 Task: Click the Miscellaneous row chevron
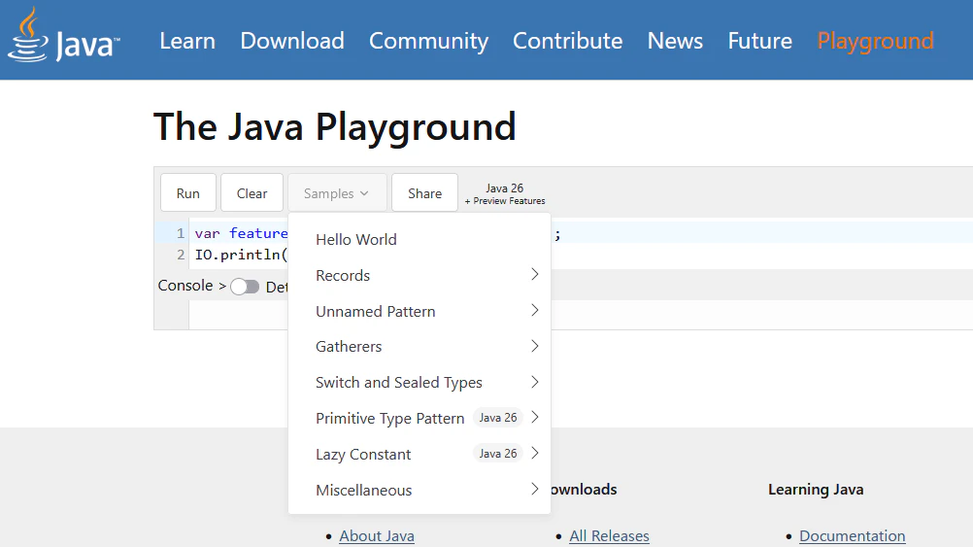tap(535, 490)
